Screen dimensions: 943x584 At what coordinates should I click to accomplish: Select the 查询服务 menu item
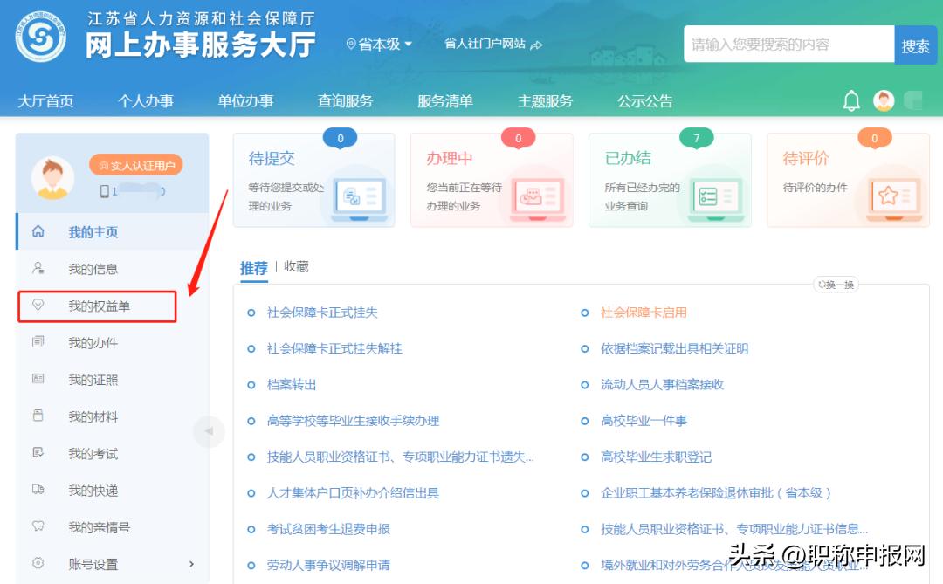point(347,100)
